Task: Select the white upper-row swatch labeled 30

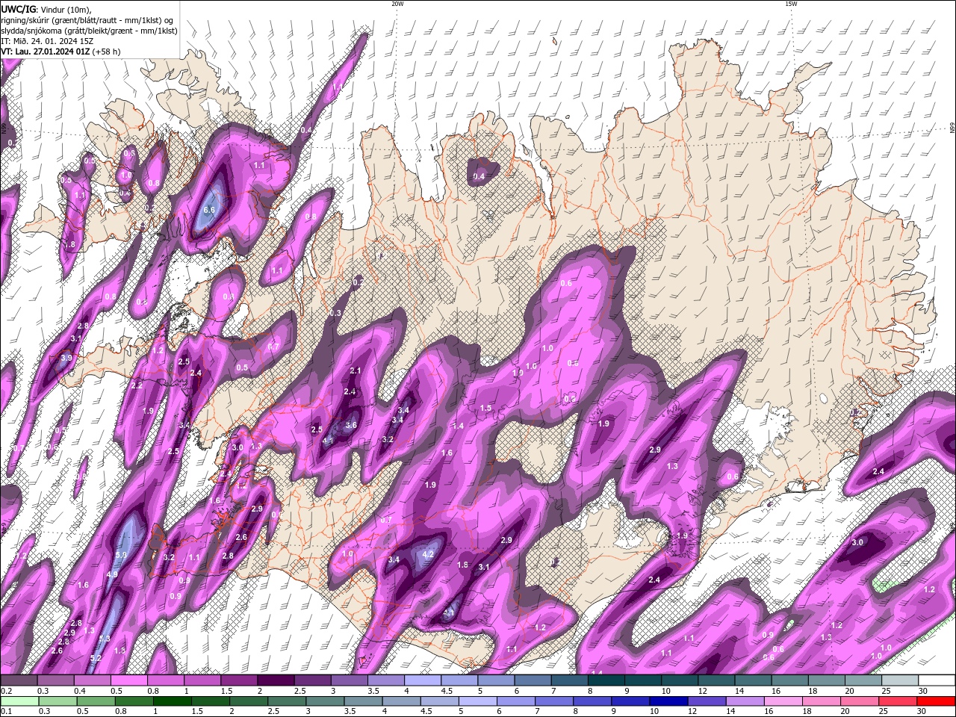Action: click(936, 680)
